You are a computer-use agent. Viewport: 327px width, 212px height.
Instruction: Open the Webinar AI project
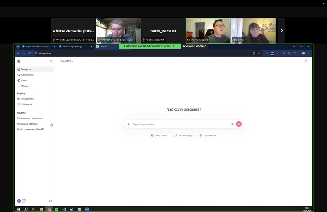35,104
